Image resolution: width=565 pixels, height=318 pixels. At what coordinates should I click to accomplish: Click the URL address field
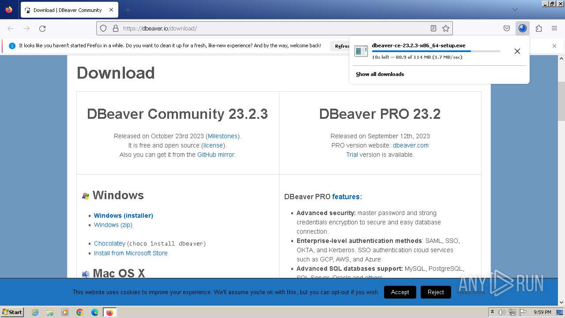pos(274,28)
